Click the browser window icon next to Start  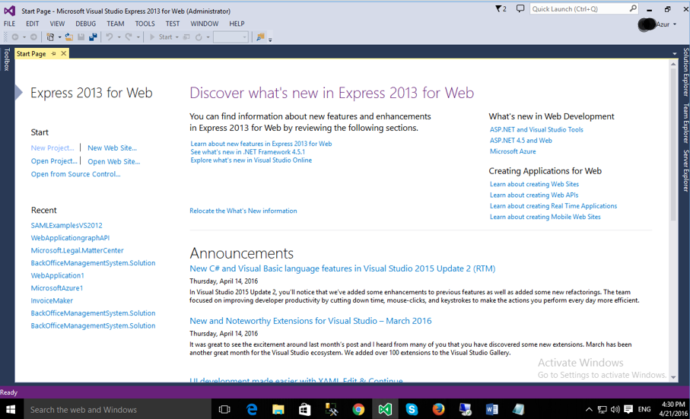(186, 37)
